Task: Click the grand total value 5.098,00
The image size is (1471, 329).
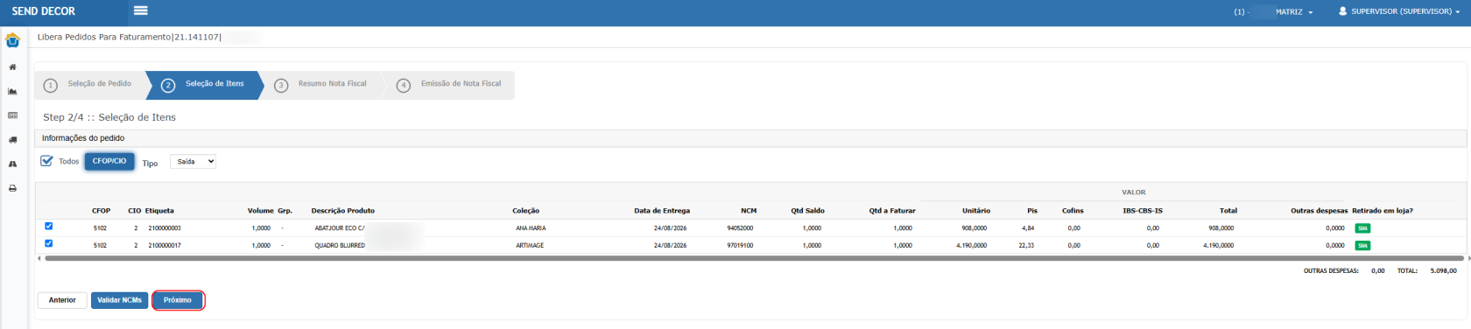Action: (1444, 271)
